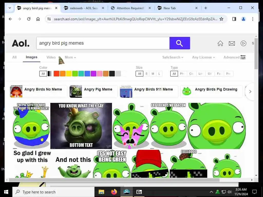The height and width of the screenshot is (197, 263).
Task: View site information icon in address bar
Action: click(x=49, y=19)
